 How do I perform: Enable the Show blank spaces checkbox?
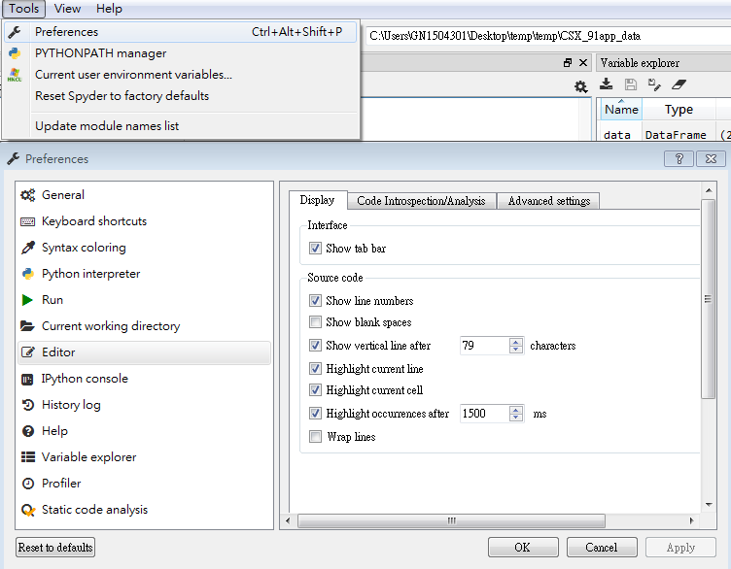315,322
